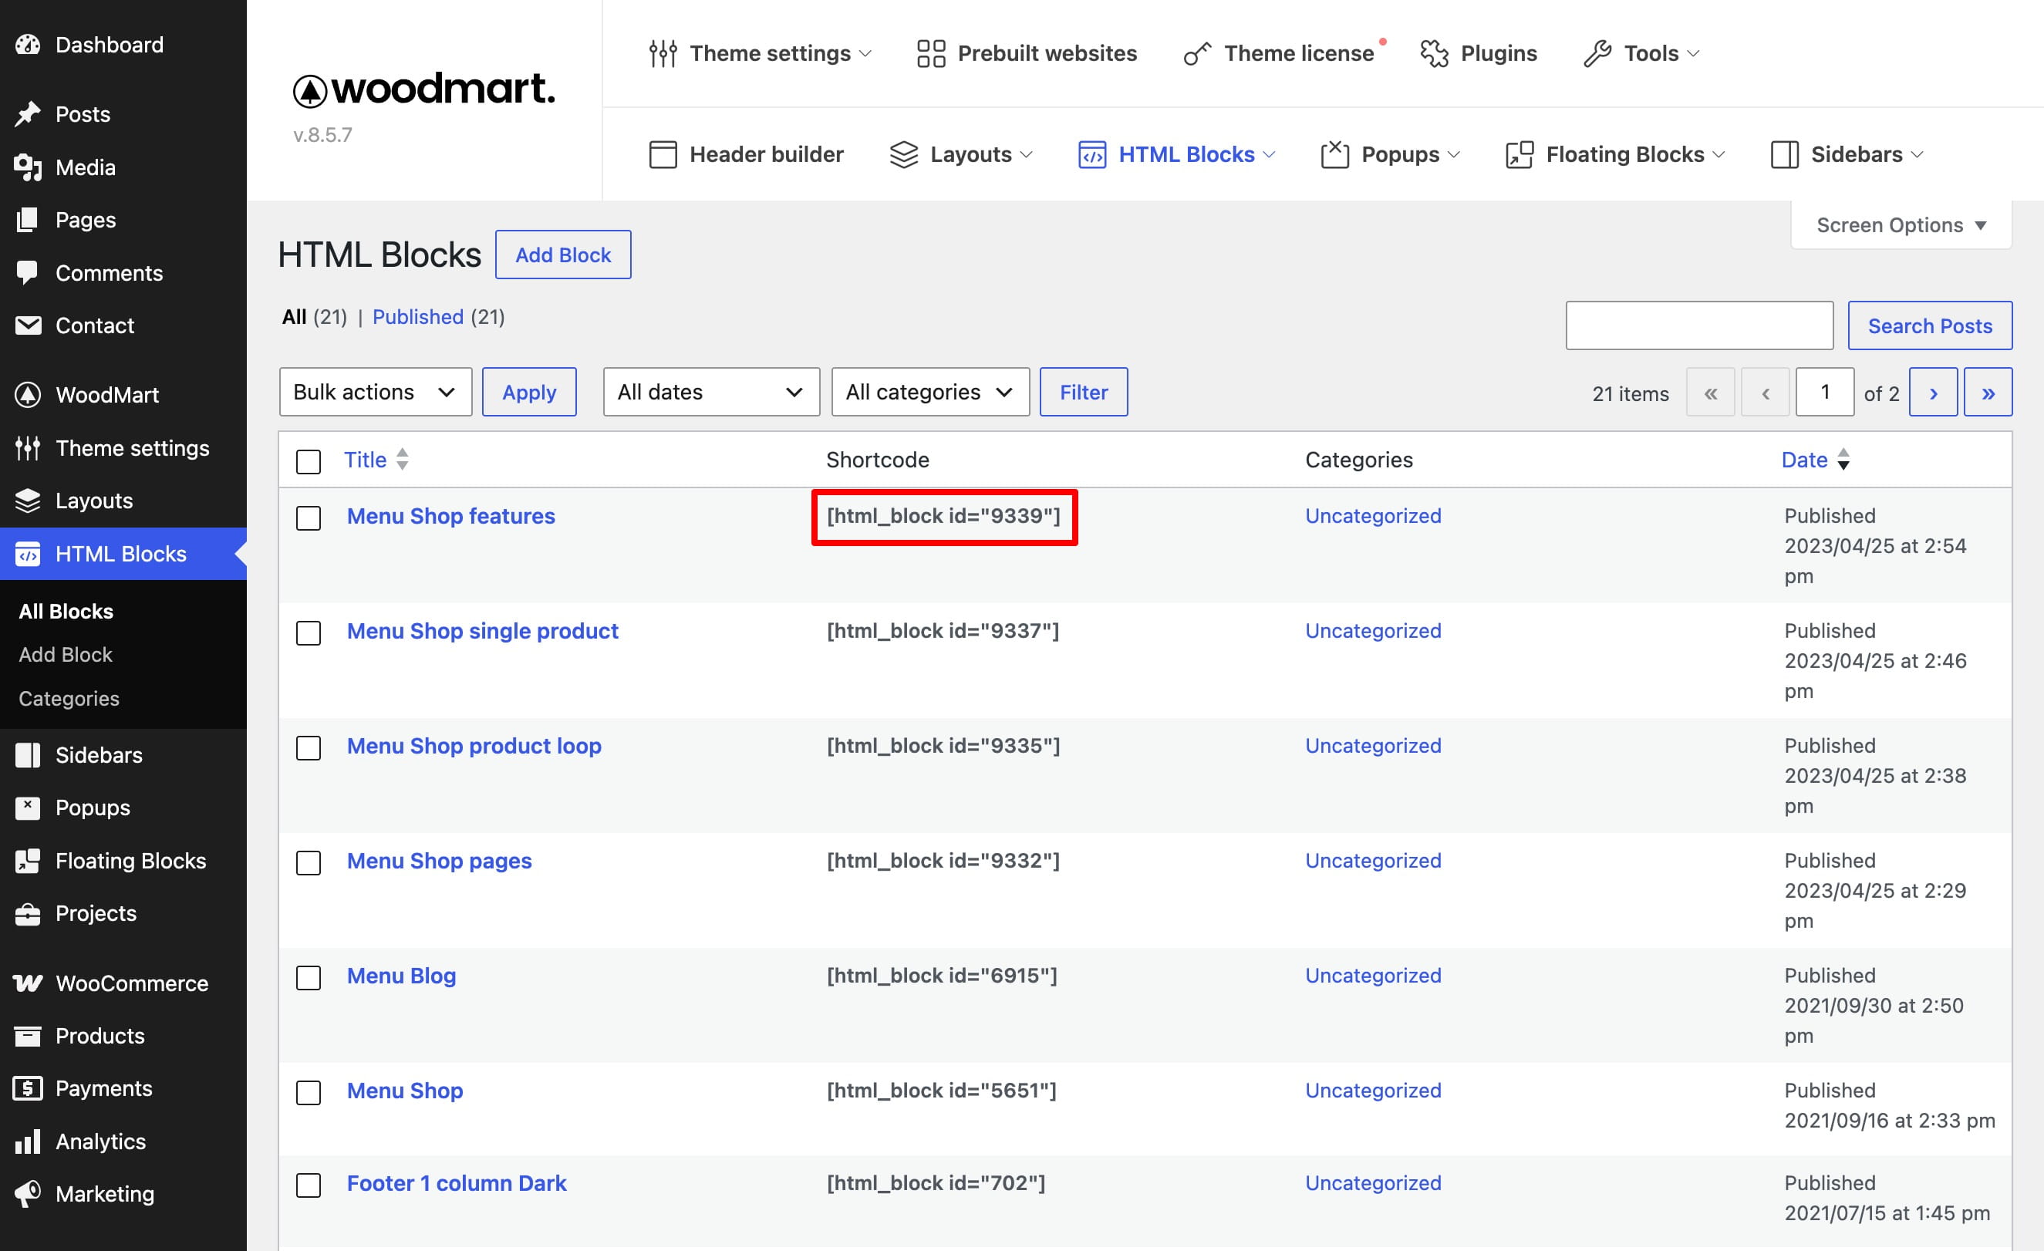Check the Menu Shop features row checkbox

pos(309,518)
